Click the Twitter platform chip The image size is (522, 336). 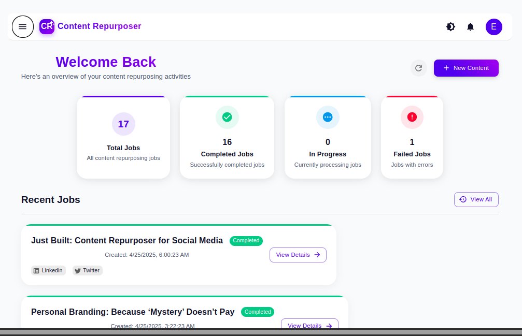(x=88, y=271)
